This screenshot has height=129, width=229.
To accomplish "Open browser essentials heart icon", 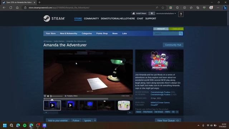I will [x=204, y=8].
